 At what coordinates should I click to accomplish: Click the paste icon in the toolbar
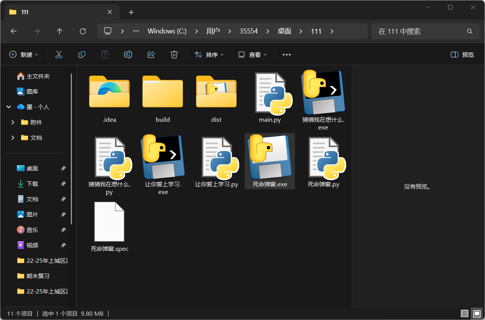105,54
